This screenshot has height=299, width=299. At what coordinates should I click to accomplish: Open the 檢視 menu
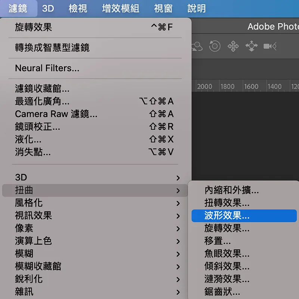tap(78, 9)
